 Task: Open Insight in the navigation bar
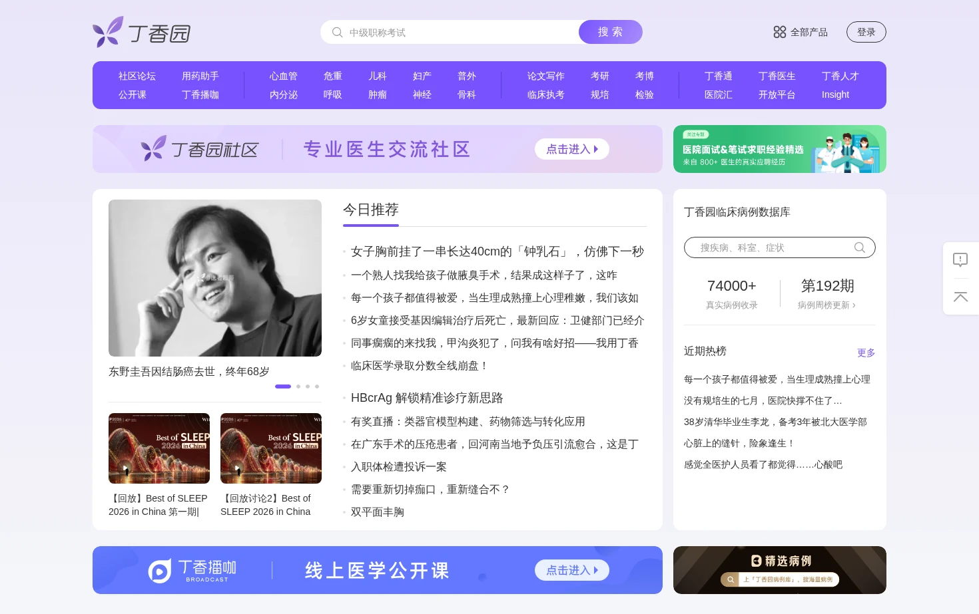click(x=835, y=94)
